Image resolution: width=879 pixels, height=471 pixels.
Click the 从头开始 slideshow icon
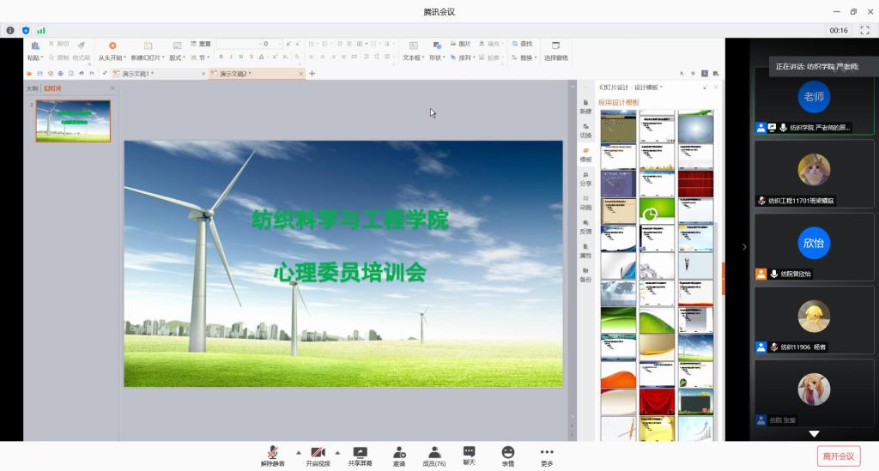[112, 50]
